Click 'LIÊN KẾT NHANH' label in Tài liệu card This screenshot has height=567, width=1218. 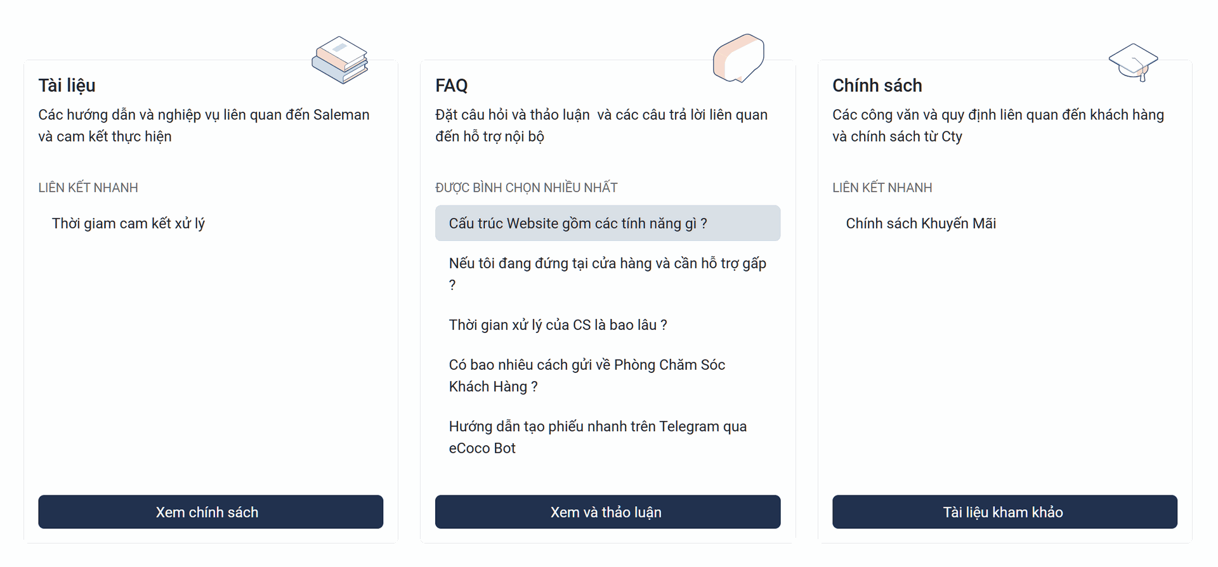pyautogui.click(x=88, y=188)
